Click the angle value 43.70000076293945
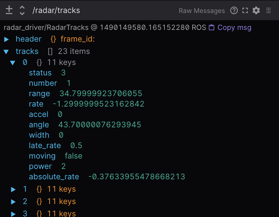Screen dimensions: 279x217 (x=99, y=125)
